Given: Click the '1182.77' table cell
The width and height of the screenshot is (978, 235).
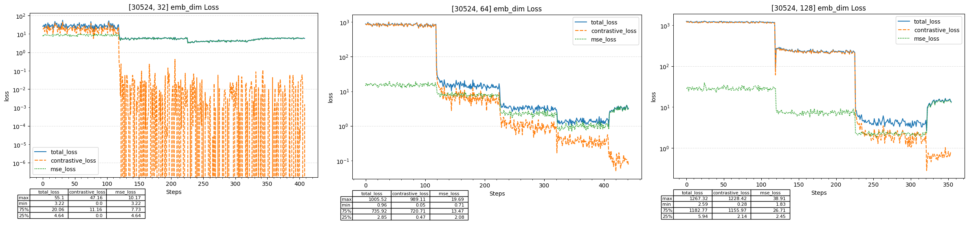Looking at the screenshot, I should click(692, 210).
